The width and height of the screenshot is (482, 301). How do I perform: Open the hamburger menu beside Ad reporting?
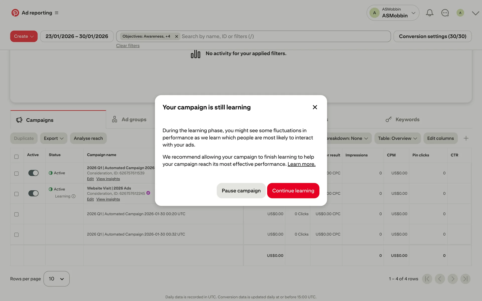tap(56, 13)
